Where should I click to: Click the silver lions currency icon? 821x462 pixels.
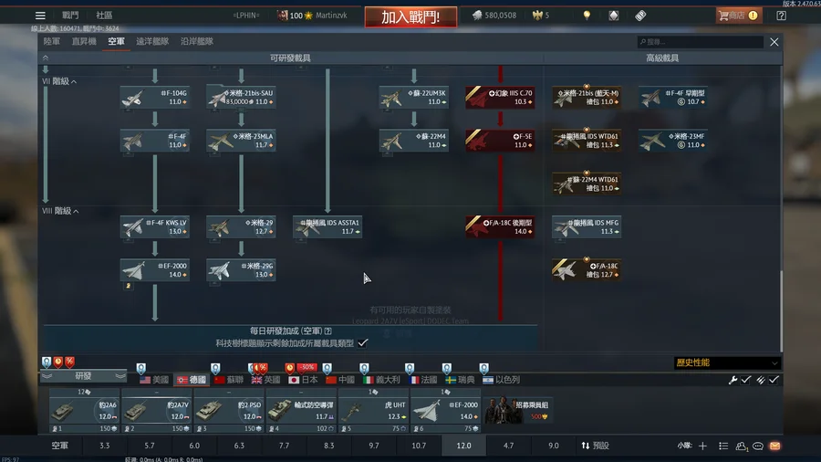point(477,16)
